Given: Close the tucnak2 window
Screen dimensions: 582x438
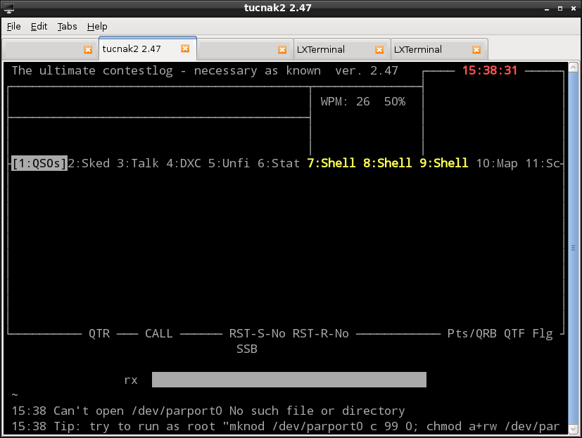Looking at the screenshot, I should [x=574, y=8].
